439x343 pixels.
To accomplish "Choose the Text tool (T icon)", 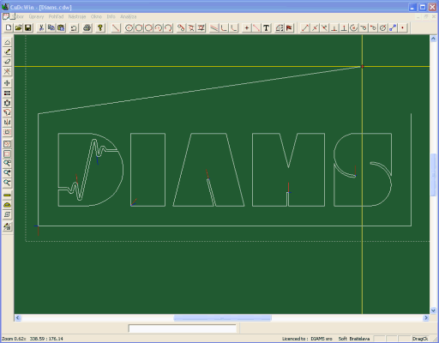I will click(x=266, y=27).
